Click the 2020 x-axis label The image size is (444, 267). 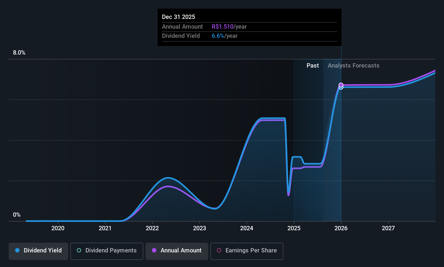(58, 228)
